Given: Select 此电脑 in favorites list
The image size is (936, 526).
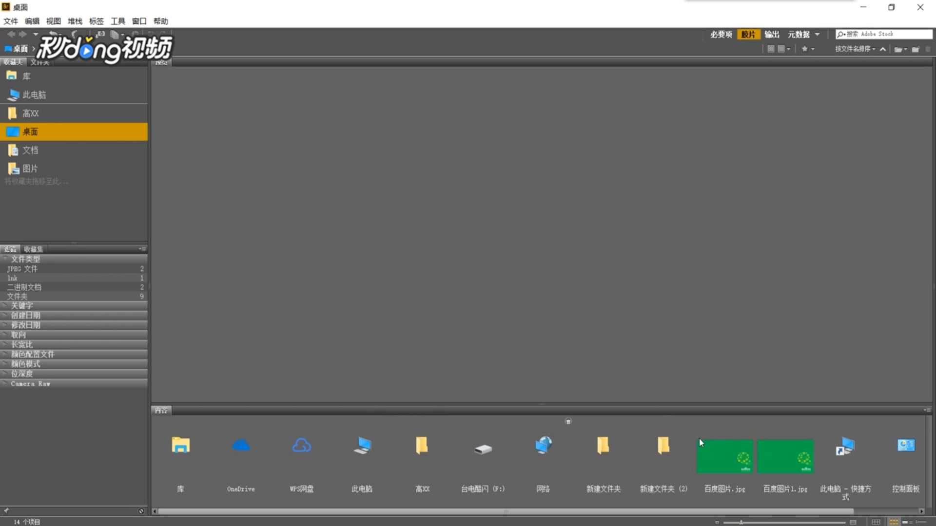Looking at the screenshot, I should tap(34, 95).
